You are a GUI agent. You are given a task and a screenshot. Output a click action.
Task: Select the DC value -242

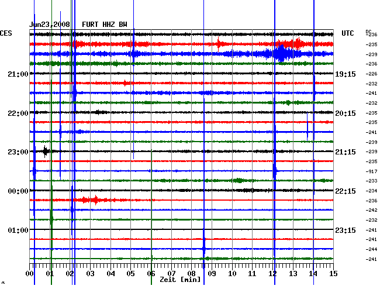(371, 210)
